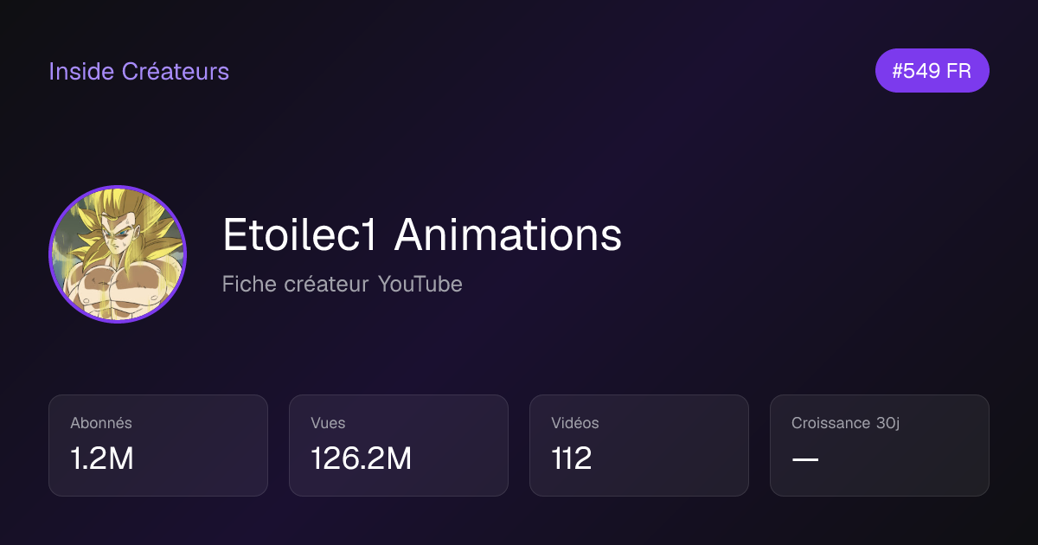Click the 126.2M views value

(x=361, y=458)
